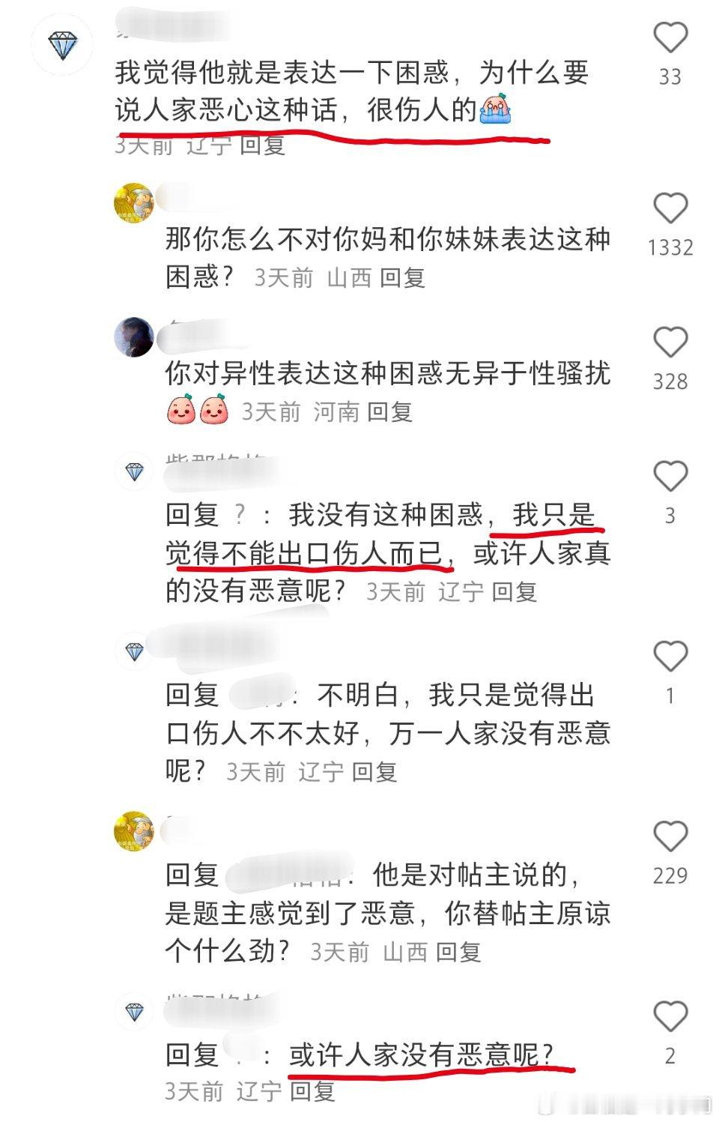
Task: Like the last reply with 2 likes
Action: (670, 1016)
